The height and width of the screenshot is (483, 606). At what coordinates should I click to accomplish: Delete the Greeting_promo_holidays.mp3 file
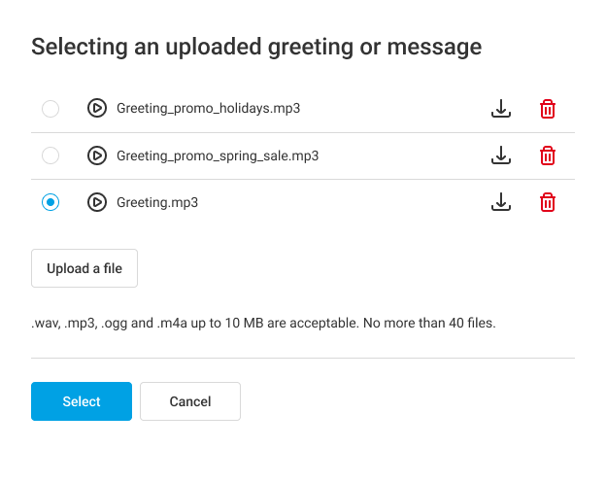[548, 109]
